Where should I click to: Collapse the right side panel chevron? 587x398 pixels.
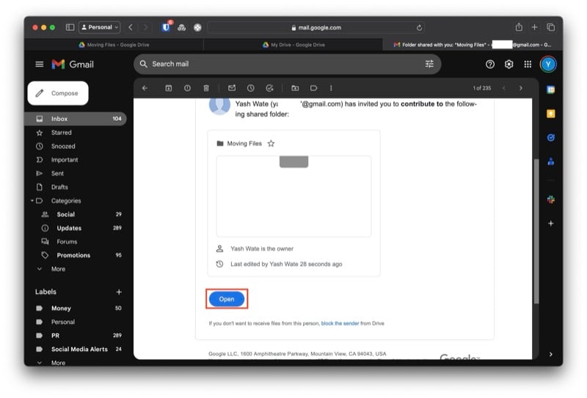[551, 354]
